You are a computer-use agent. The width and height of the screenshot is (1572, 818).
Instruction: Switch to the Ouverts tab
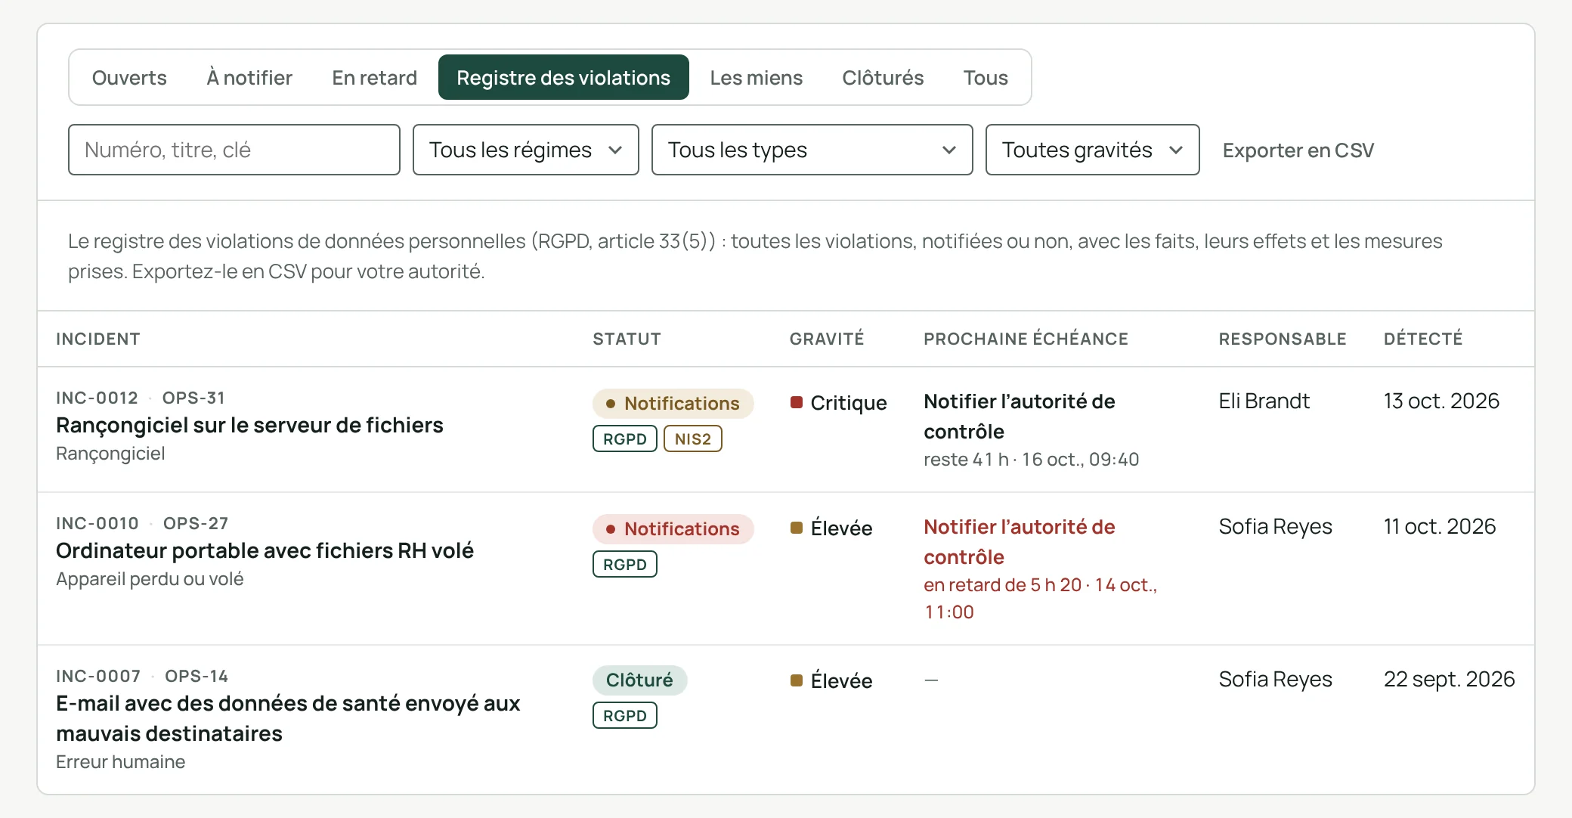pos(129,77)
